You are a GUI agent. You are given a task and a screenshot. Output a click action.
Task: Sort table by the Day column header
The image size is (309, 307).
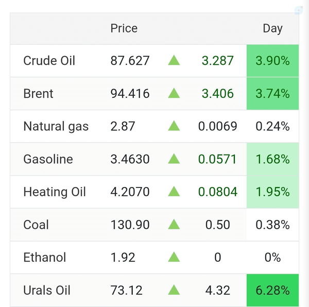(x=273, y=29)
